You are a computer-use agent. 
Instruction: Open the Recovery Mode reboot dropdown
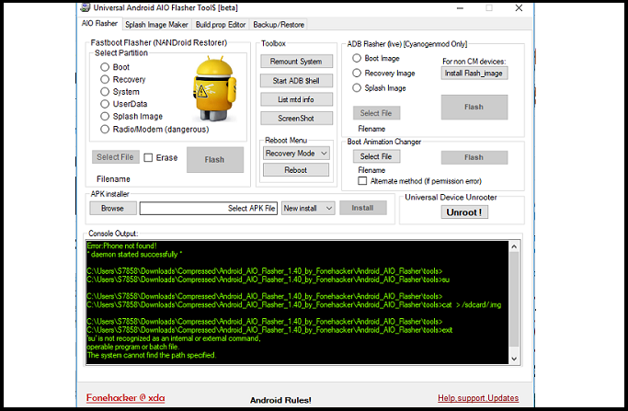296,154
